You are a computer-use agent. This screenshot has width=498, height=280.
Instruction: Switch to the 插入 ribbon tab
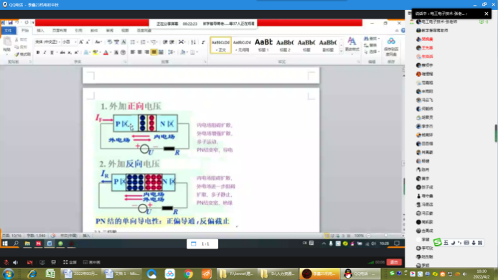point(40,30)
